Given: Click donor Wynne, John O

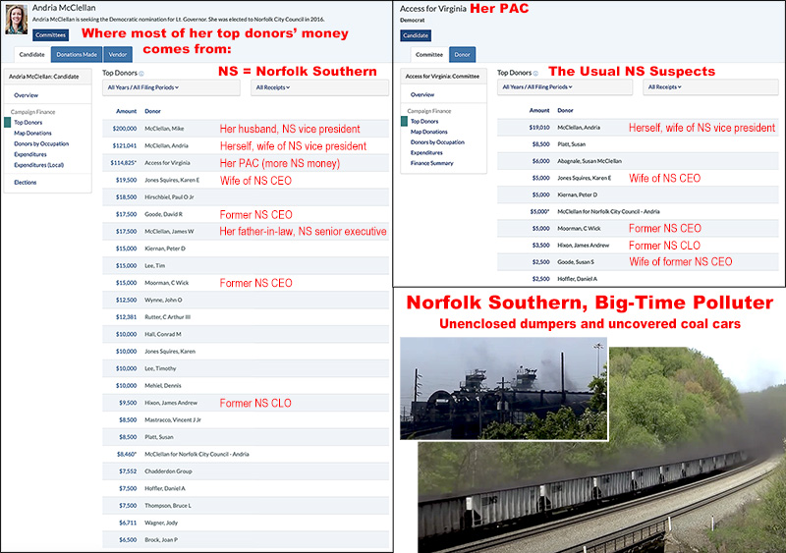Looking at the screenshot, I should (163, 300).
